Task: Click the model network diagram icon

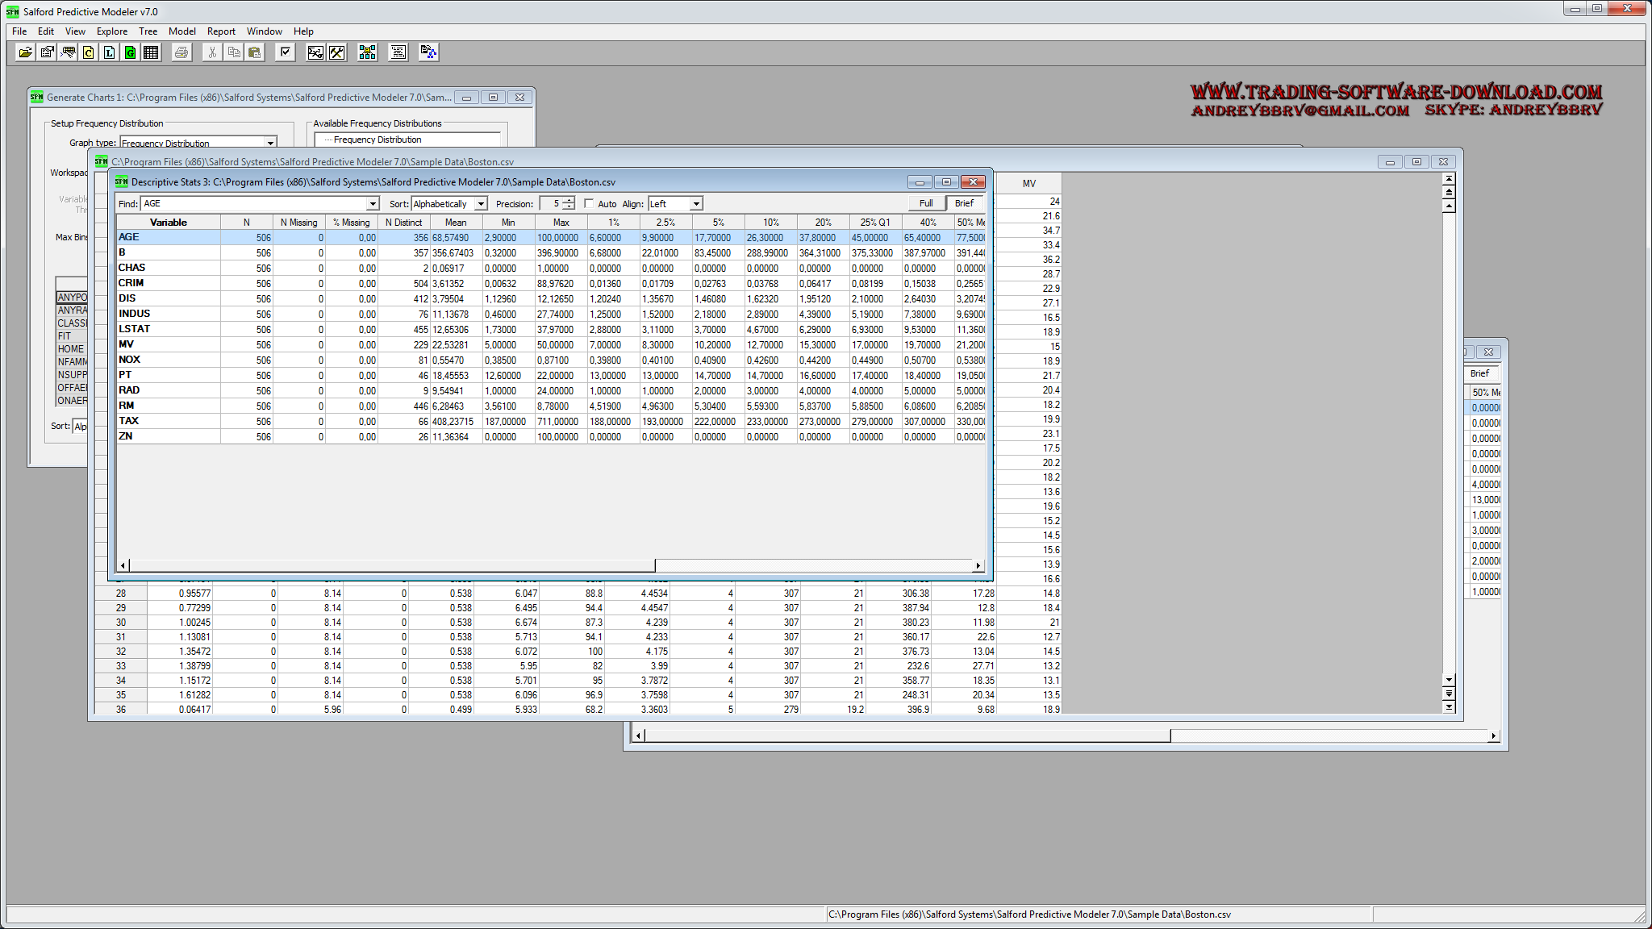Action: click(368, 52)
